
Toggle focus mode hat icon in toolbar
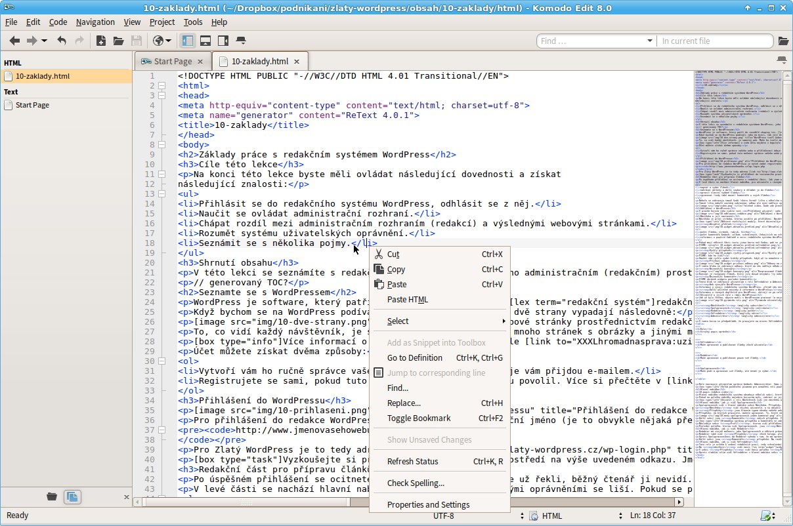point(241,41)
